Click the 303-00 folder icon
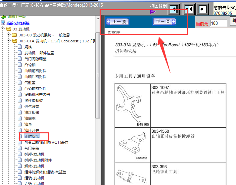The image size is (236, 185). coord(15,35)
